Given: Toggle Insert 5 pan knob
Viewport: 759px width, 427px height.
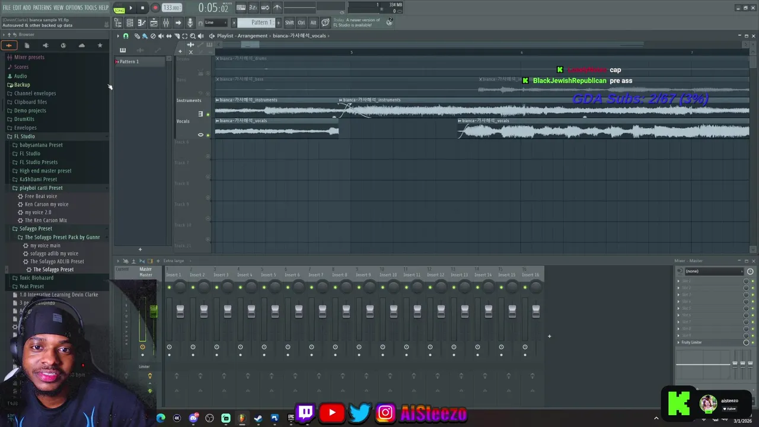Looking at the screenshot, I should [x=275, y=288].
